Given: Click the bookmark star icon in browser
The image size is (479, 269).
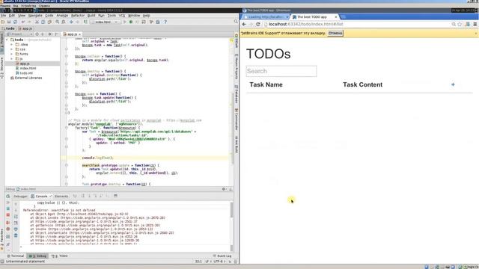Looking at the screenshot, I should point(460,24).
